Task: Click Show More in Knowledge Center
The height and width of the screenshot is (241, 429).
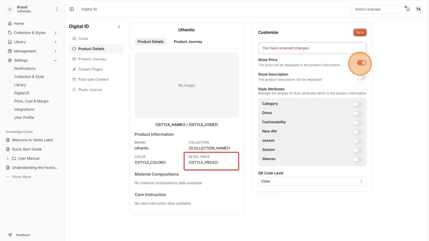Action: [21, 177]
